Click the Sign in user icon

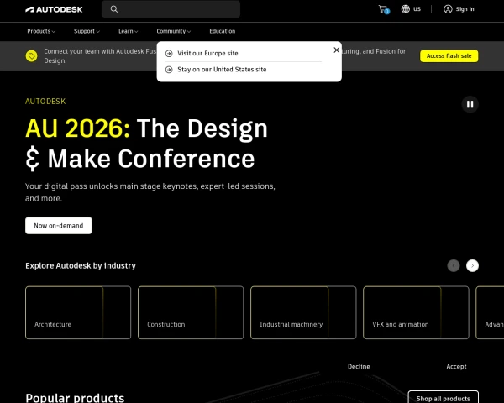coord(448,9)
